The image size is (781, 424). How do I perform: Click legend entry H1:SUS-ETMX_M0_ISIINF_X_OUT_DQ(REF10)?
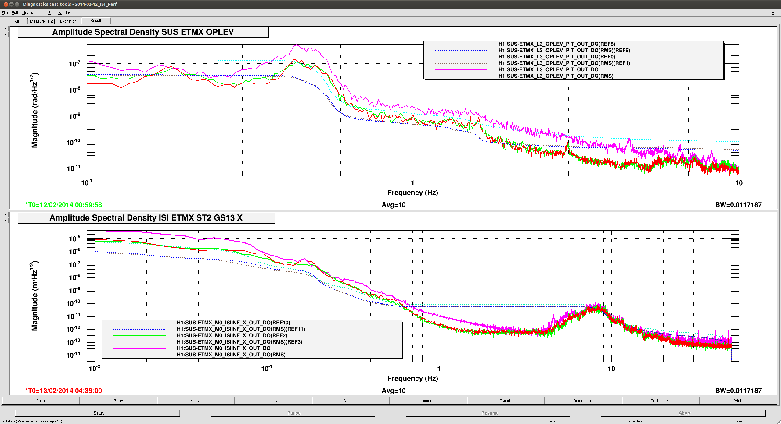[233, 323]
